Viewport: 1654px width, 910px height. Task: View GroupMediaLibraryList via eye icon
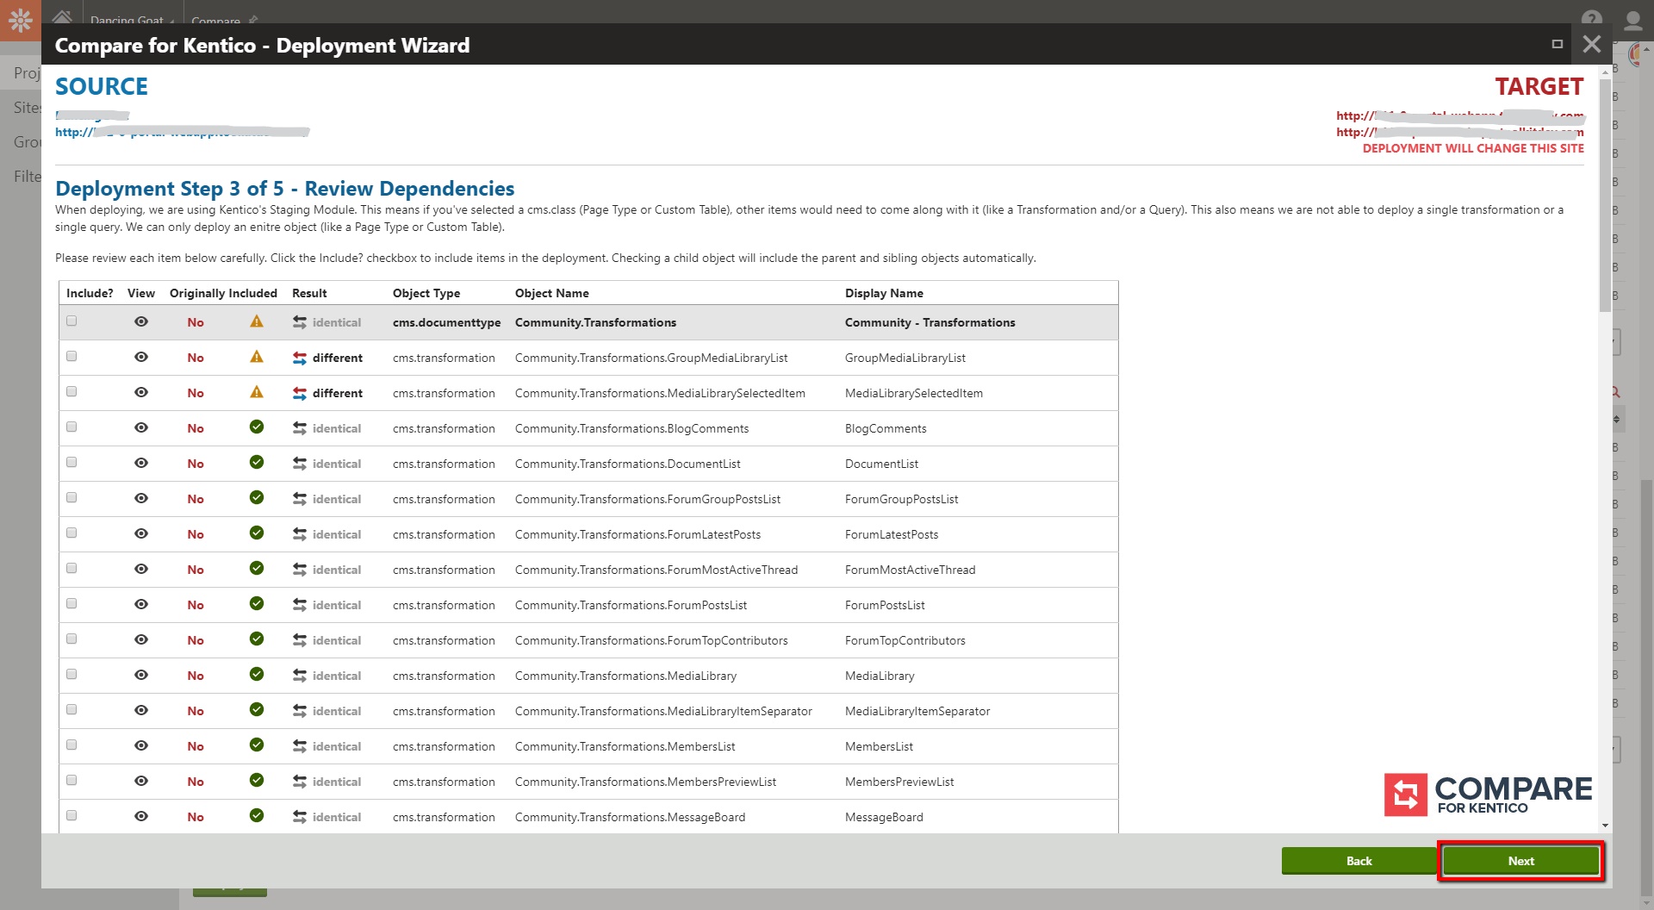coord(141,357)
